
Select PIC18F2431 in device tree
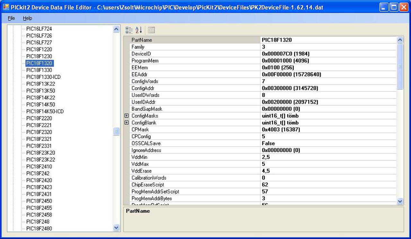[39, 194]
